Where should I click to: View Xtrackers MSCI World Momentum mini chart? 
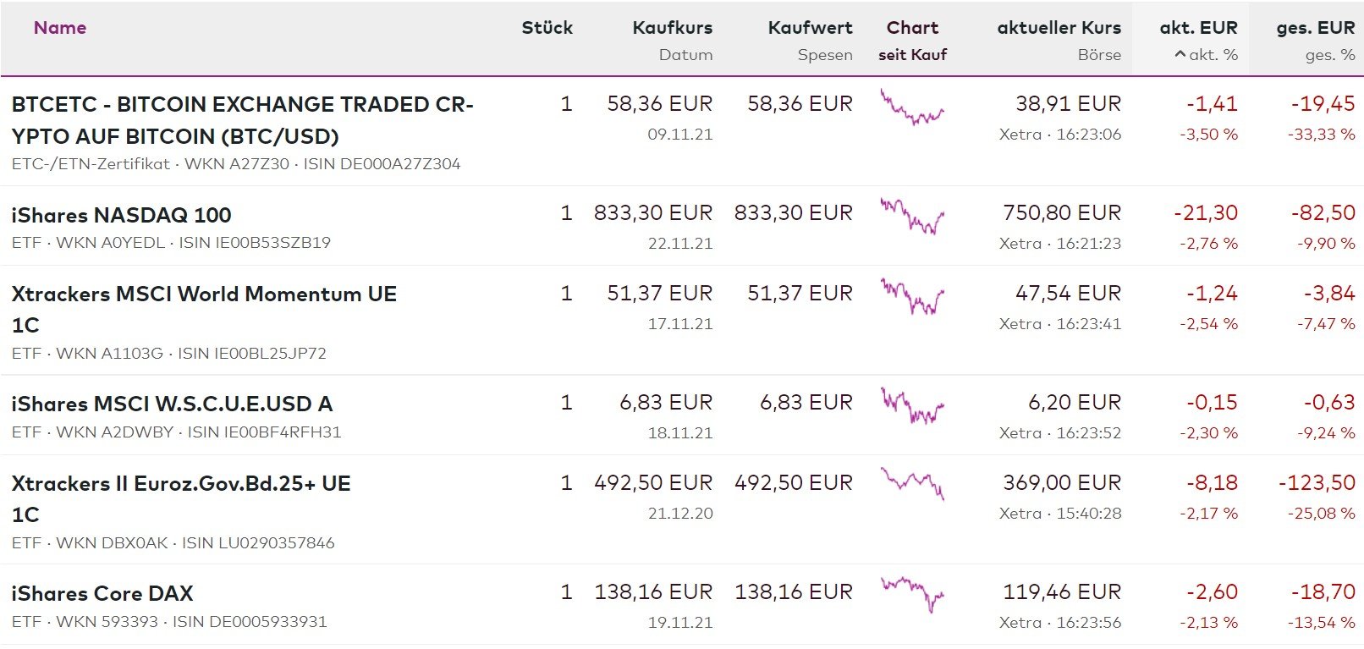[911, 297]
